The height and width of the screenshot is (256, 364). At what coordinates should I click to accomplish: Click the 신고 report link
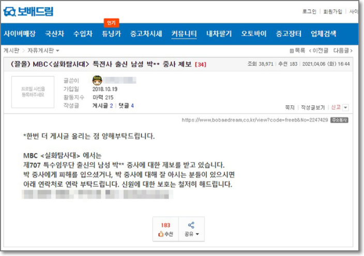click(336, 107)
